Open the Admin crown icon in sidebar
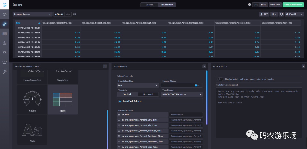Screen dimensions: 307x149 point(4,62)
